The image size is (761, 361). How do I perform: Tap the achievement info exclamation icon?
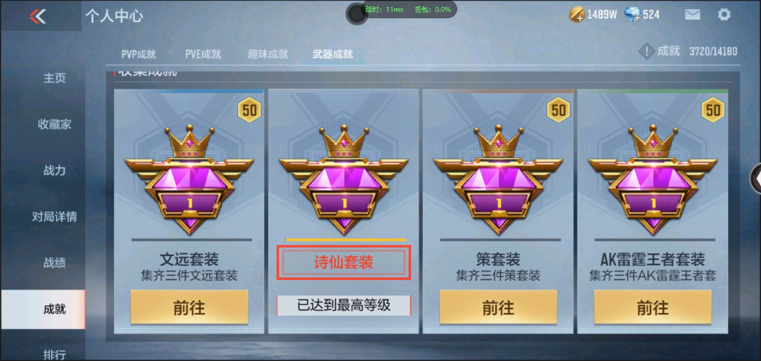coord(646,51)
